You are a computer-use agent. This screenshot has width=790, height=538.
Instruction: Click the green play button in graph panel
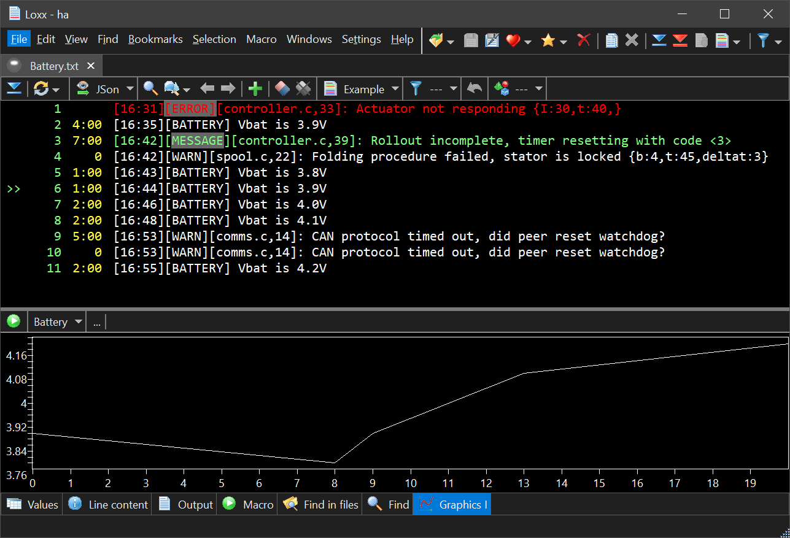coord(14,321)
